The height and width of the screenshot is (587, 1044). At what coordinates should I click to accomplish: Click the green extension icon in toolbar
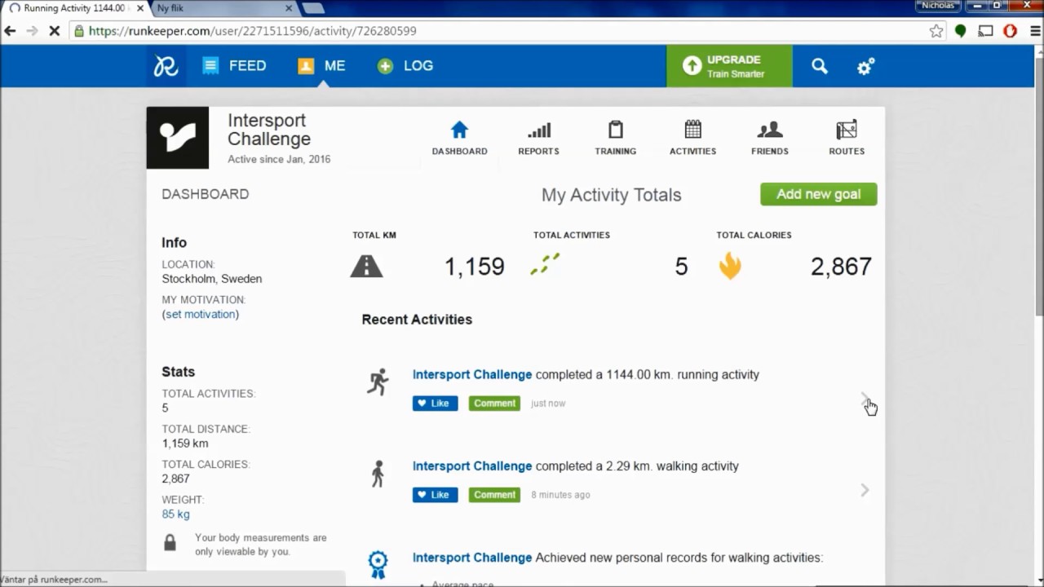point(961,31)
